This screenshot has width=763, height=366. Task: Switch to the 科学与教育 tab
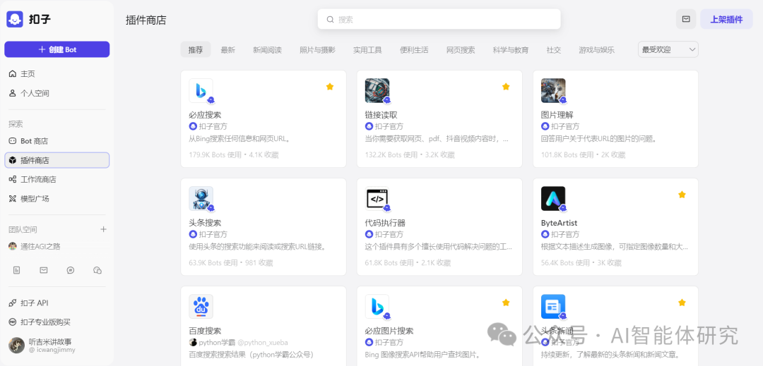pos(511,49)
